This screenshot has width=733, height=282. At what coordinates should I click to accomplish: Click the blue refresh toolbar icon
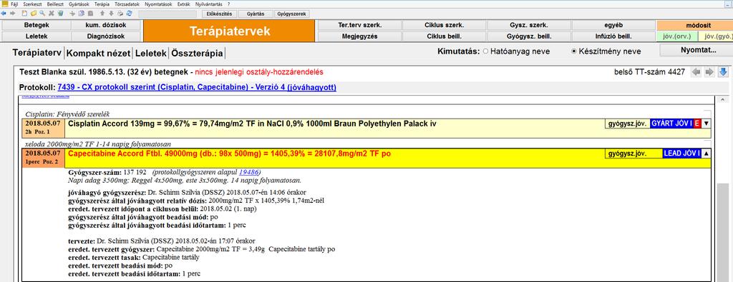click(129, 14)
